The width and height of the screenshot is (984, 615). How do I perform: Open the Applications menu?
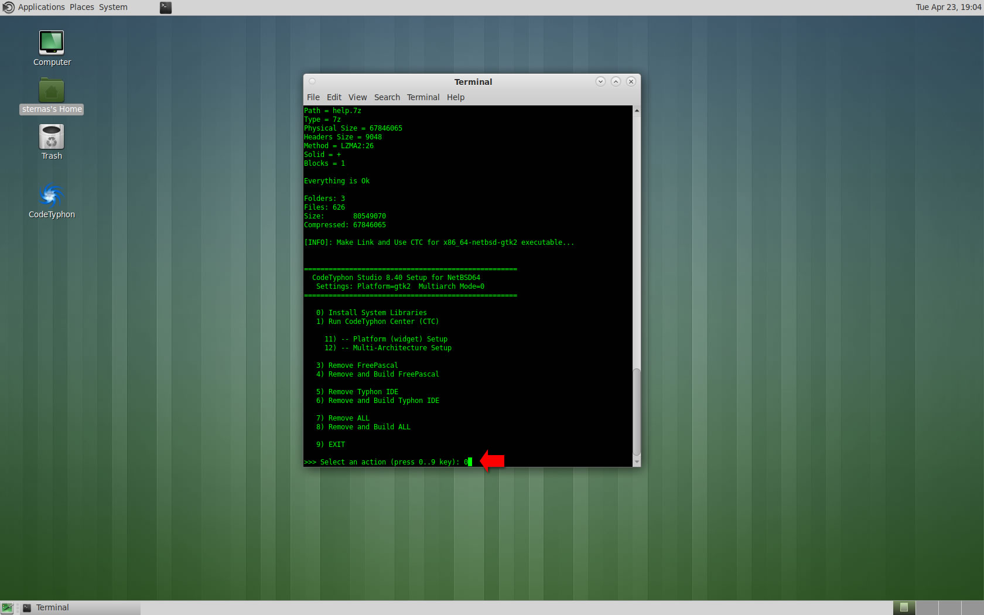[x=41, y=7]
